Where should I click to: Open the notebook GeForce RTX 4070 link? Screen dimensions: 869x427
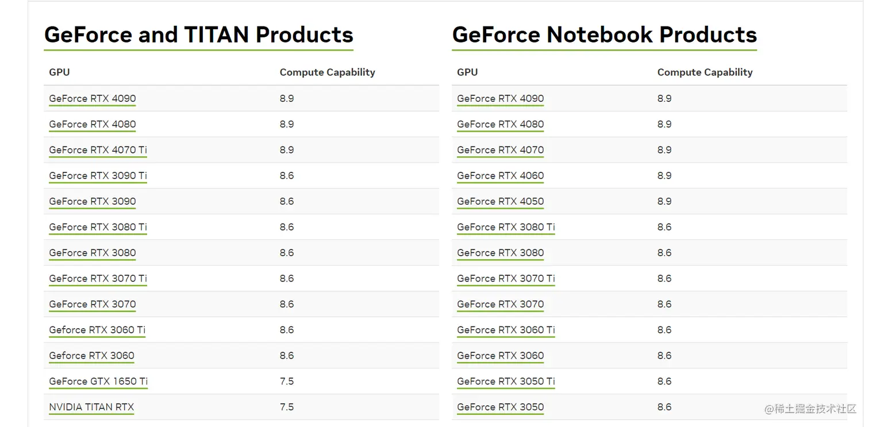tap(500, 150)
